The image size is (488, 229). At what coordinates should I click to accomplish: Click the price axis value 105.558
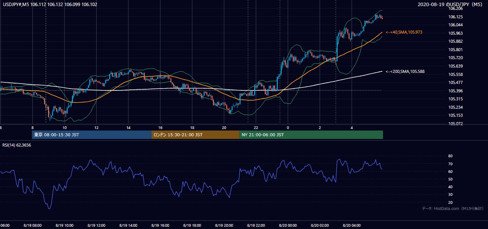[x=456, y=74]
